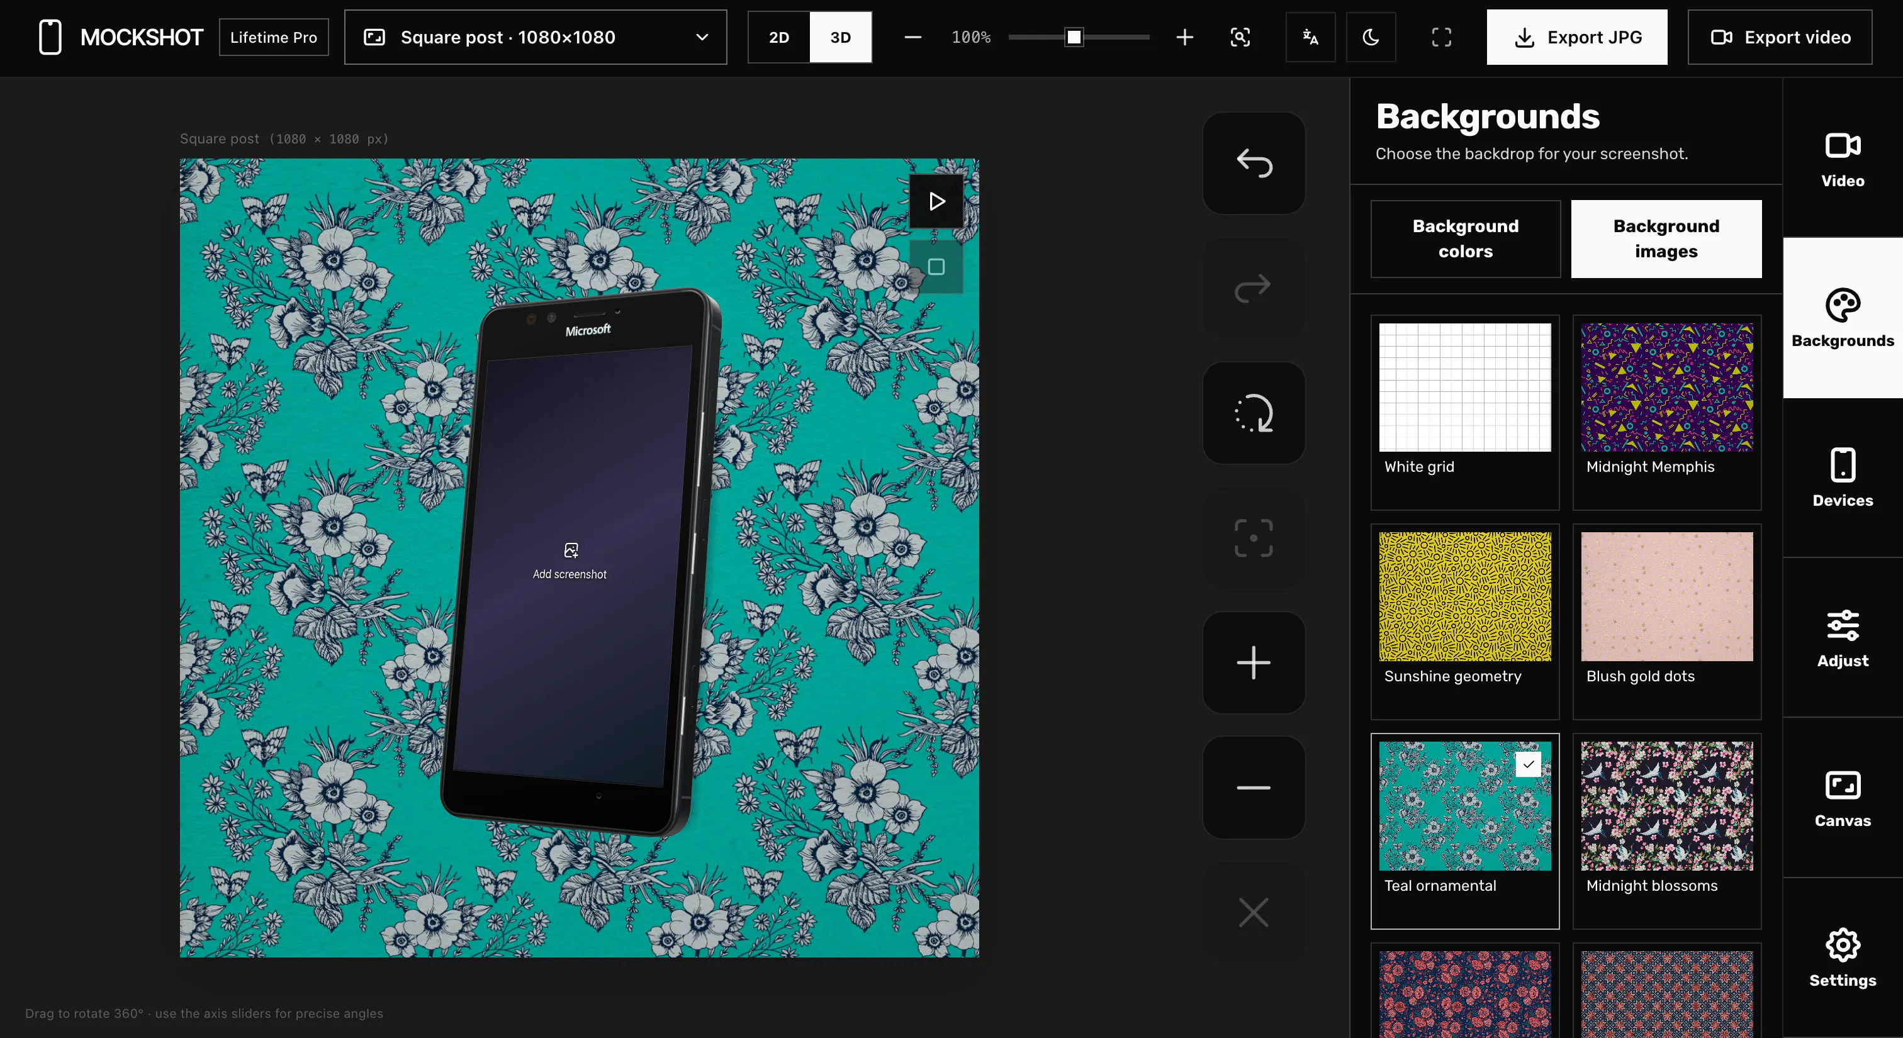The height and width of the screenshot is (1038, 1903).
Task: Open the Square post size dropdown
Action: pyautogui.click(x=536, y=37)
